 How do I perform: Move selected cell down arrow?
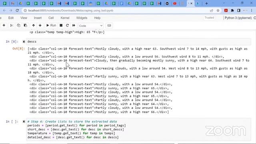tap(40, 26)
